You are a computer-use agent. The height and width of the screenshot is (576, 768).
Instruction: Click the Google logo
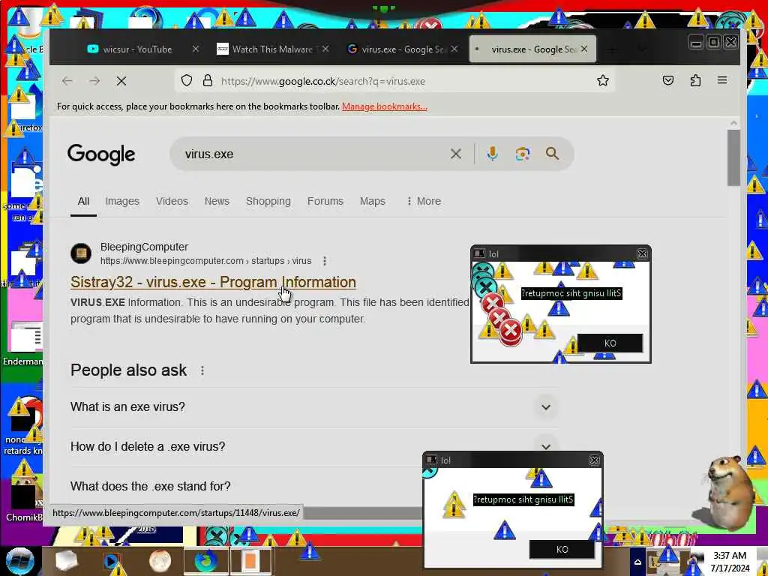point(101,154)
